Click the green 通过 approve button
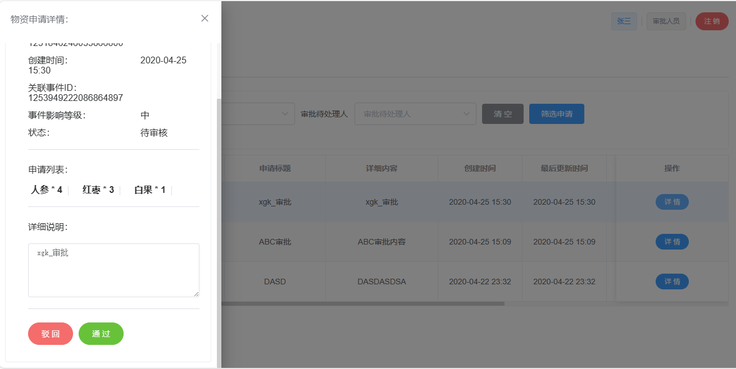Viewport: 736px width, 369px height. click(101, 333)
